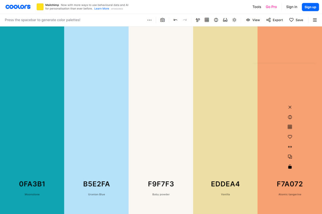Screen dimensions: 322x214
Task: Open the grid view icon in the toolbar
Action: (x=207, y=20)
